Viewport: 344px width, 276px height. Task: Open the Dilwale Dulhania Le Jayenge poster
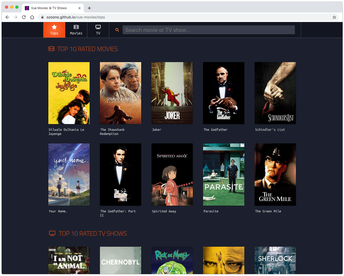(69, 93)
